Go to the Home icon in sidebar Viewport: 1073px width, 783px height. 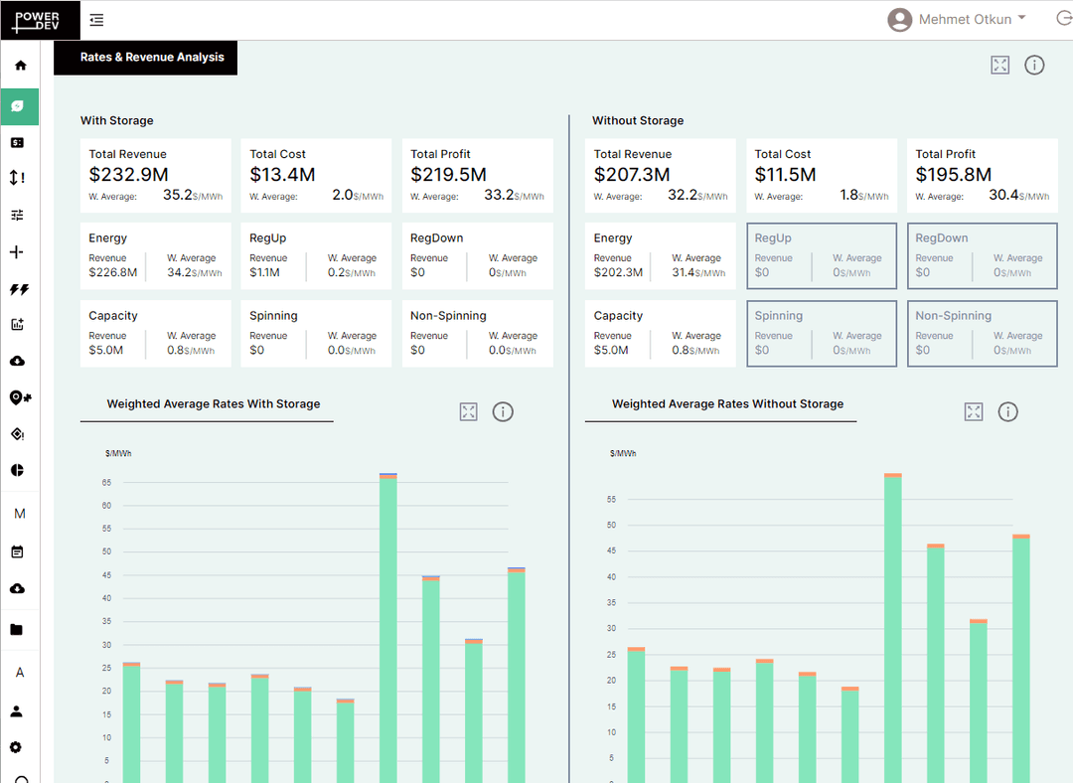click(x=20, y=66)
